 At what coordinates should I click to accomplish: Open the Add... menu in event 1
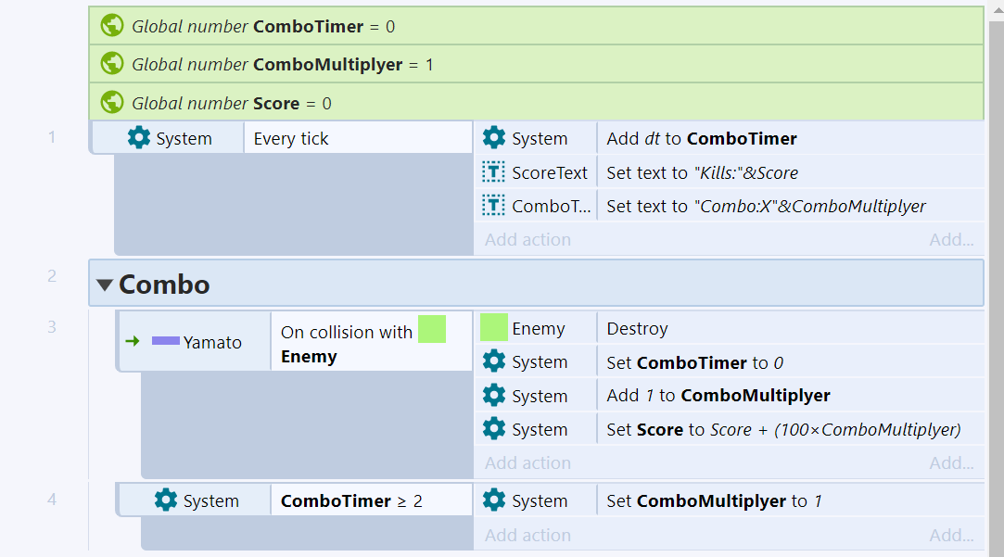pos(951,239)
